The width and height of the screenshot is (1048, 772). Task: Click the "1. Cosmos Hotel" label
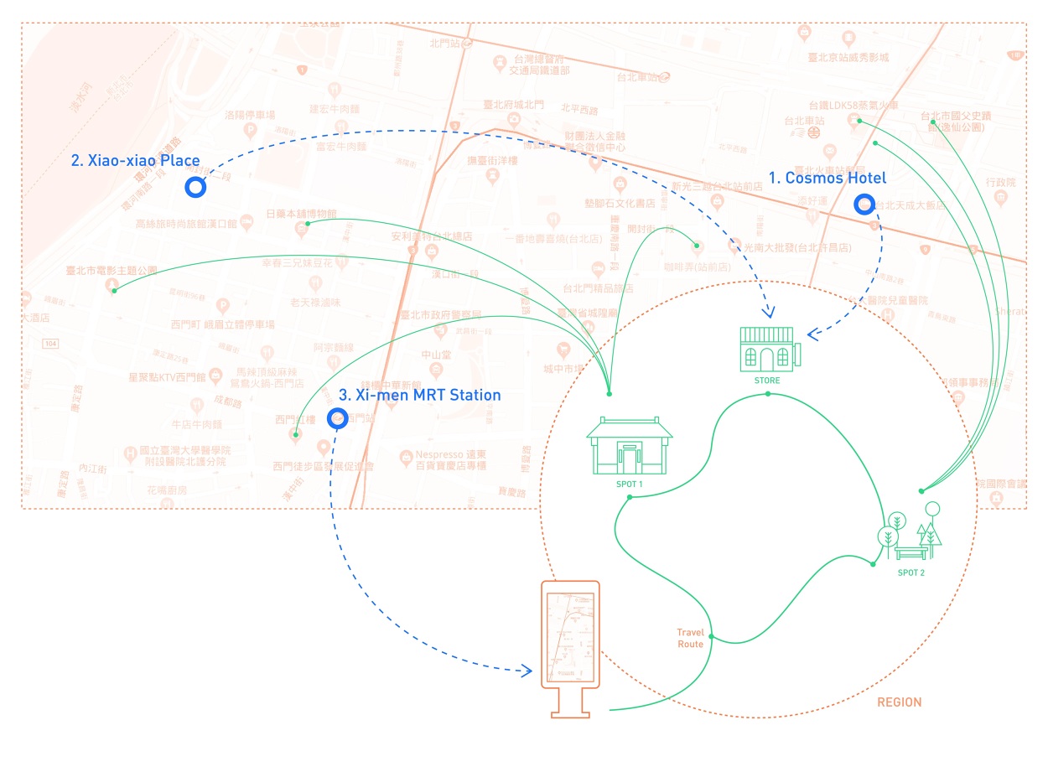coord(827,178)
